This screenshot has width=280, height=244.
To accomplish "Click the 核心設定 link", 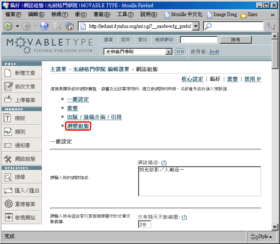I will click(192, 79).
